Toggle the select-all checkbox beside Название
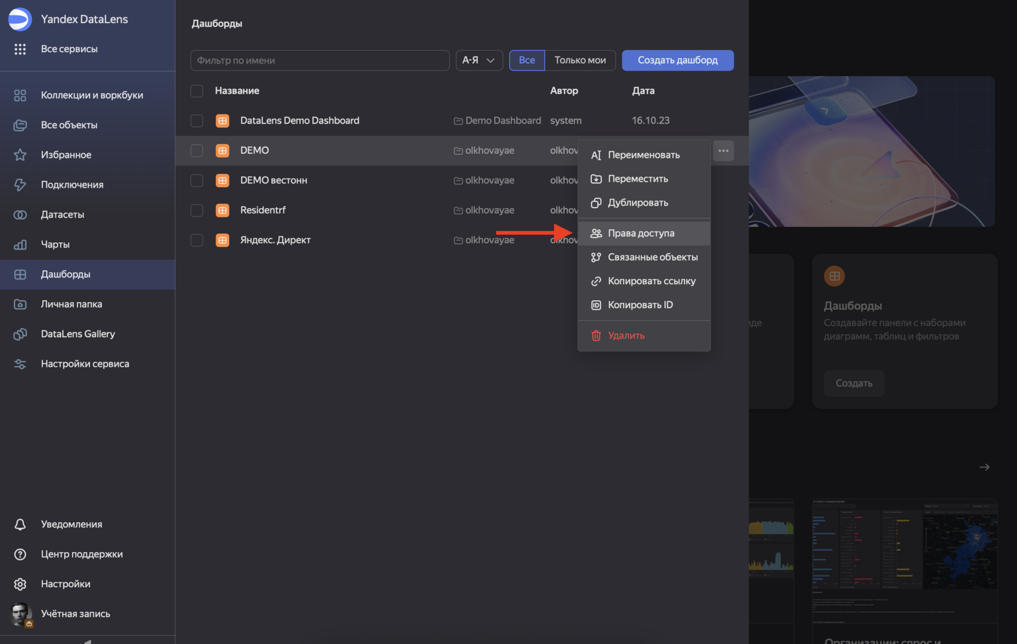The width and height of the screenshot is (1017, 644). (x=197, y=91)
